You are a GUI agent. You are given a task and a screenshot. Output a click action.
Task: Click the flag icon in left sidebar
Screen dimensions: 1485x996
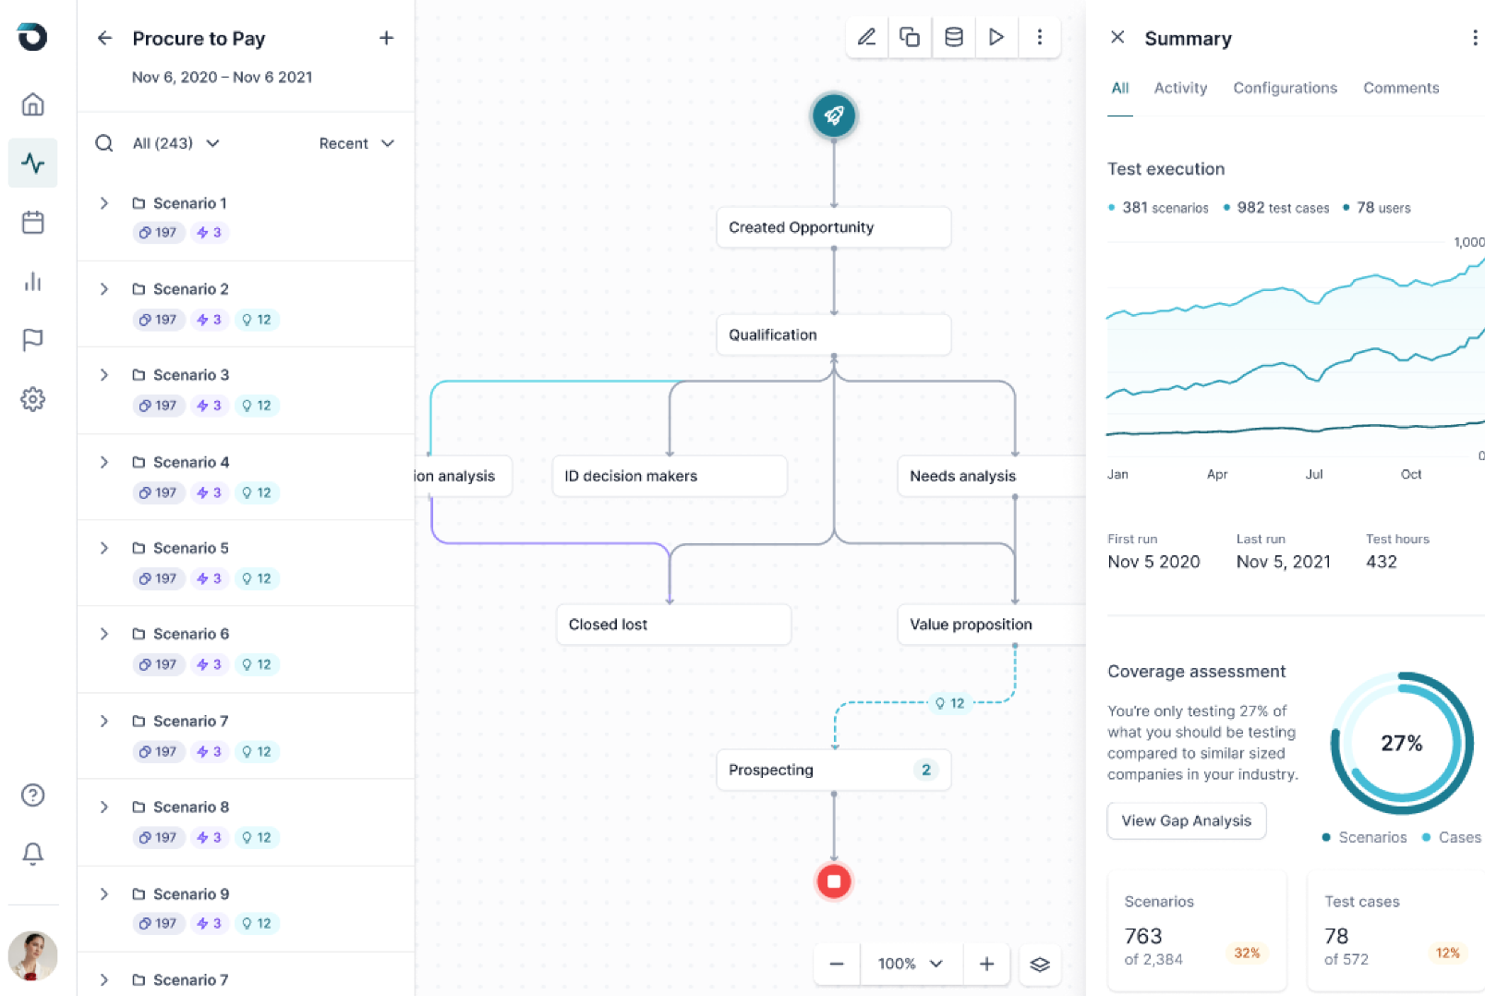[32, 340]
